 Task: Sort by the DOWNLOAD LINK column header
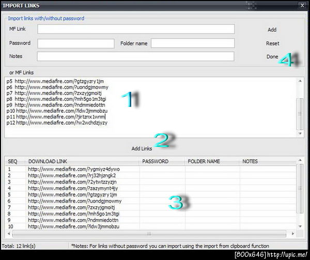82,161
